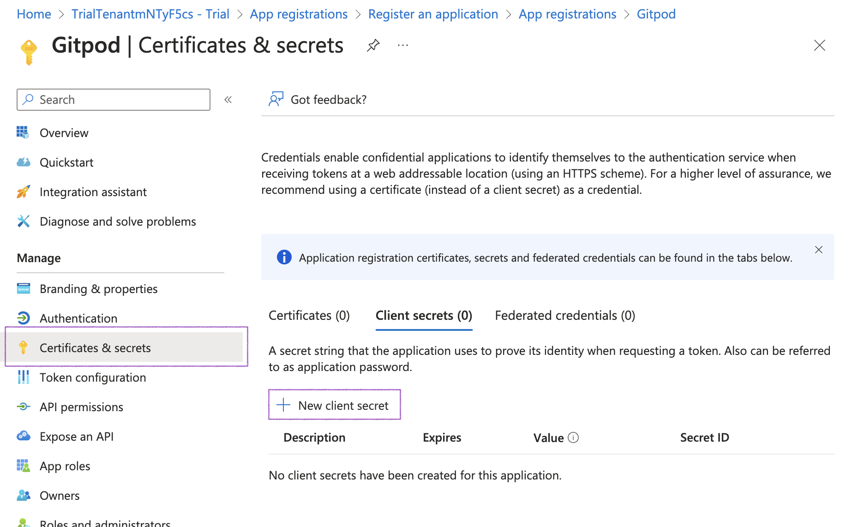
Task: Switch to the Certificates (0) tab
Action: click(x=309, y=316)
